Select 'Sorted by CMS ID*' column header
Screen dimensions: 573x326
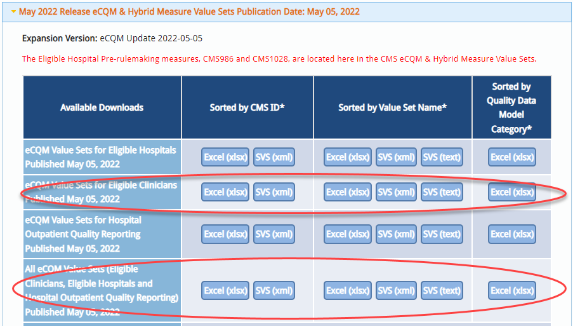[247, 107]
